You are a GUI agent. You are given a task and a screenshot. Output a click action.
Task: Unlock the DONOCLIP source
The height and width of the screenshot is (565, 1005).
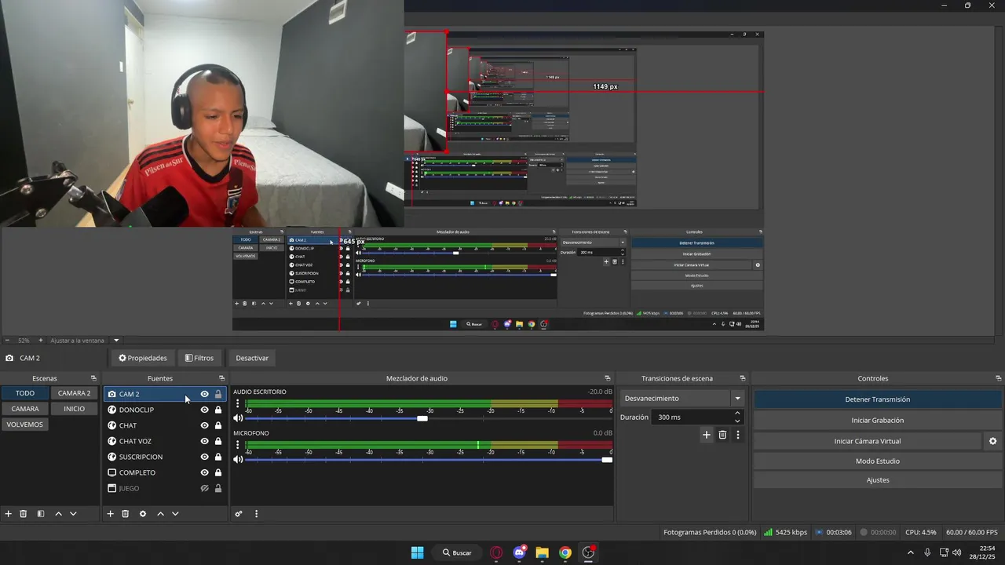click(x=218, y=410)
